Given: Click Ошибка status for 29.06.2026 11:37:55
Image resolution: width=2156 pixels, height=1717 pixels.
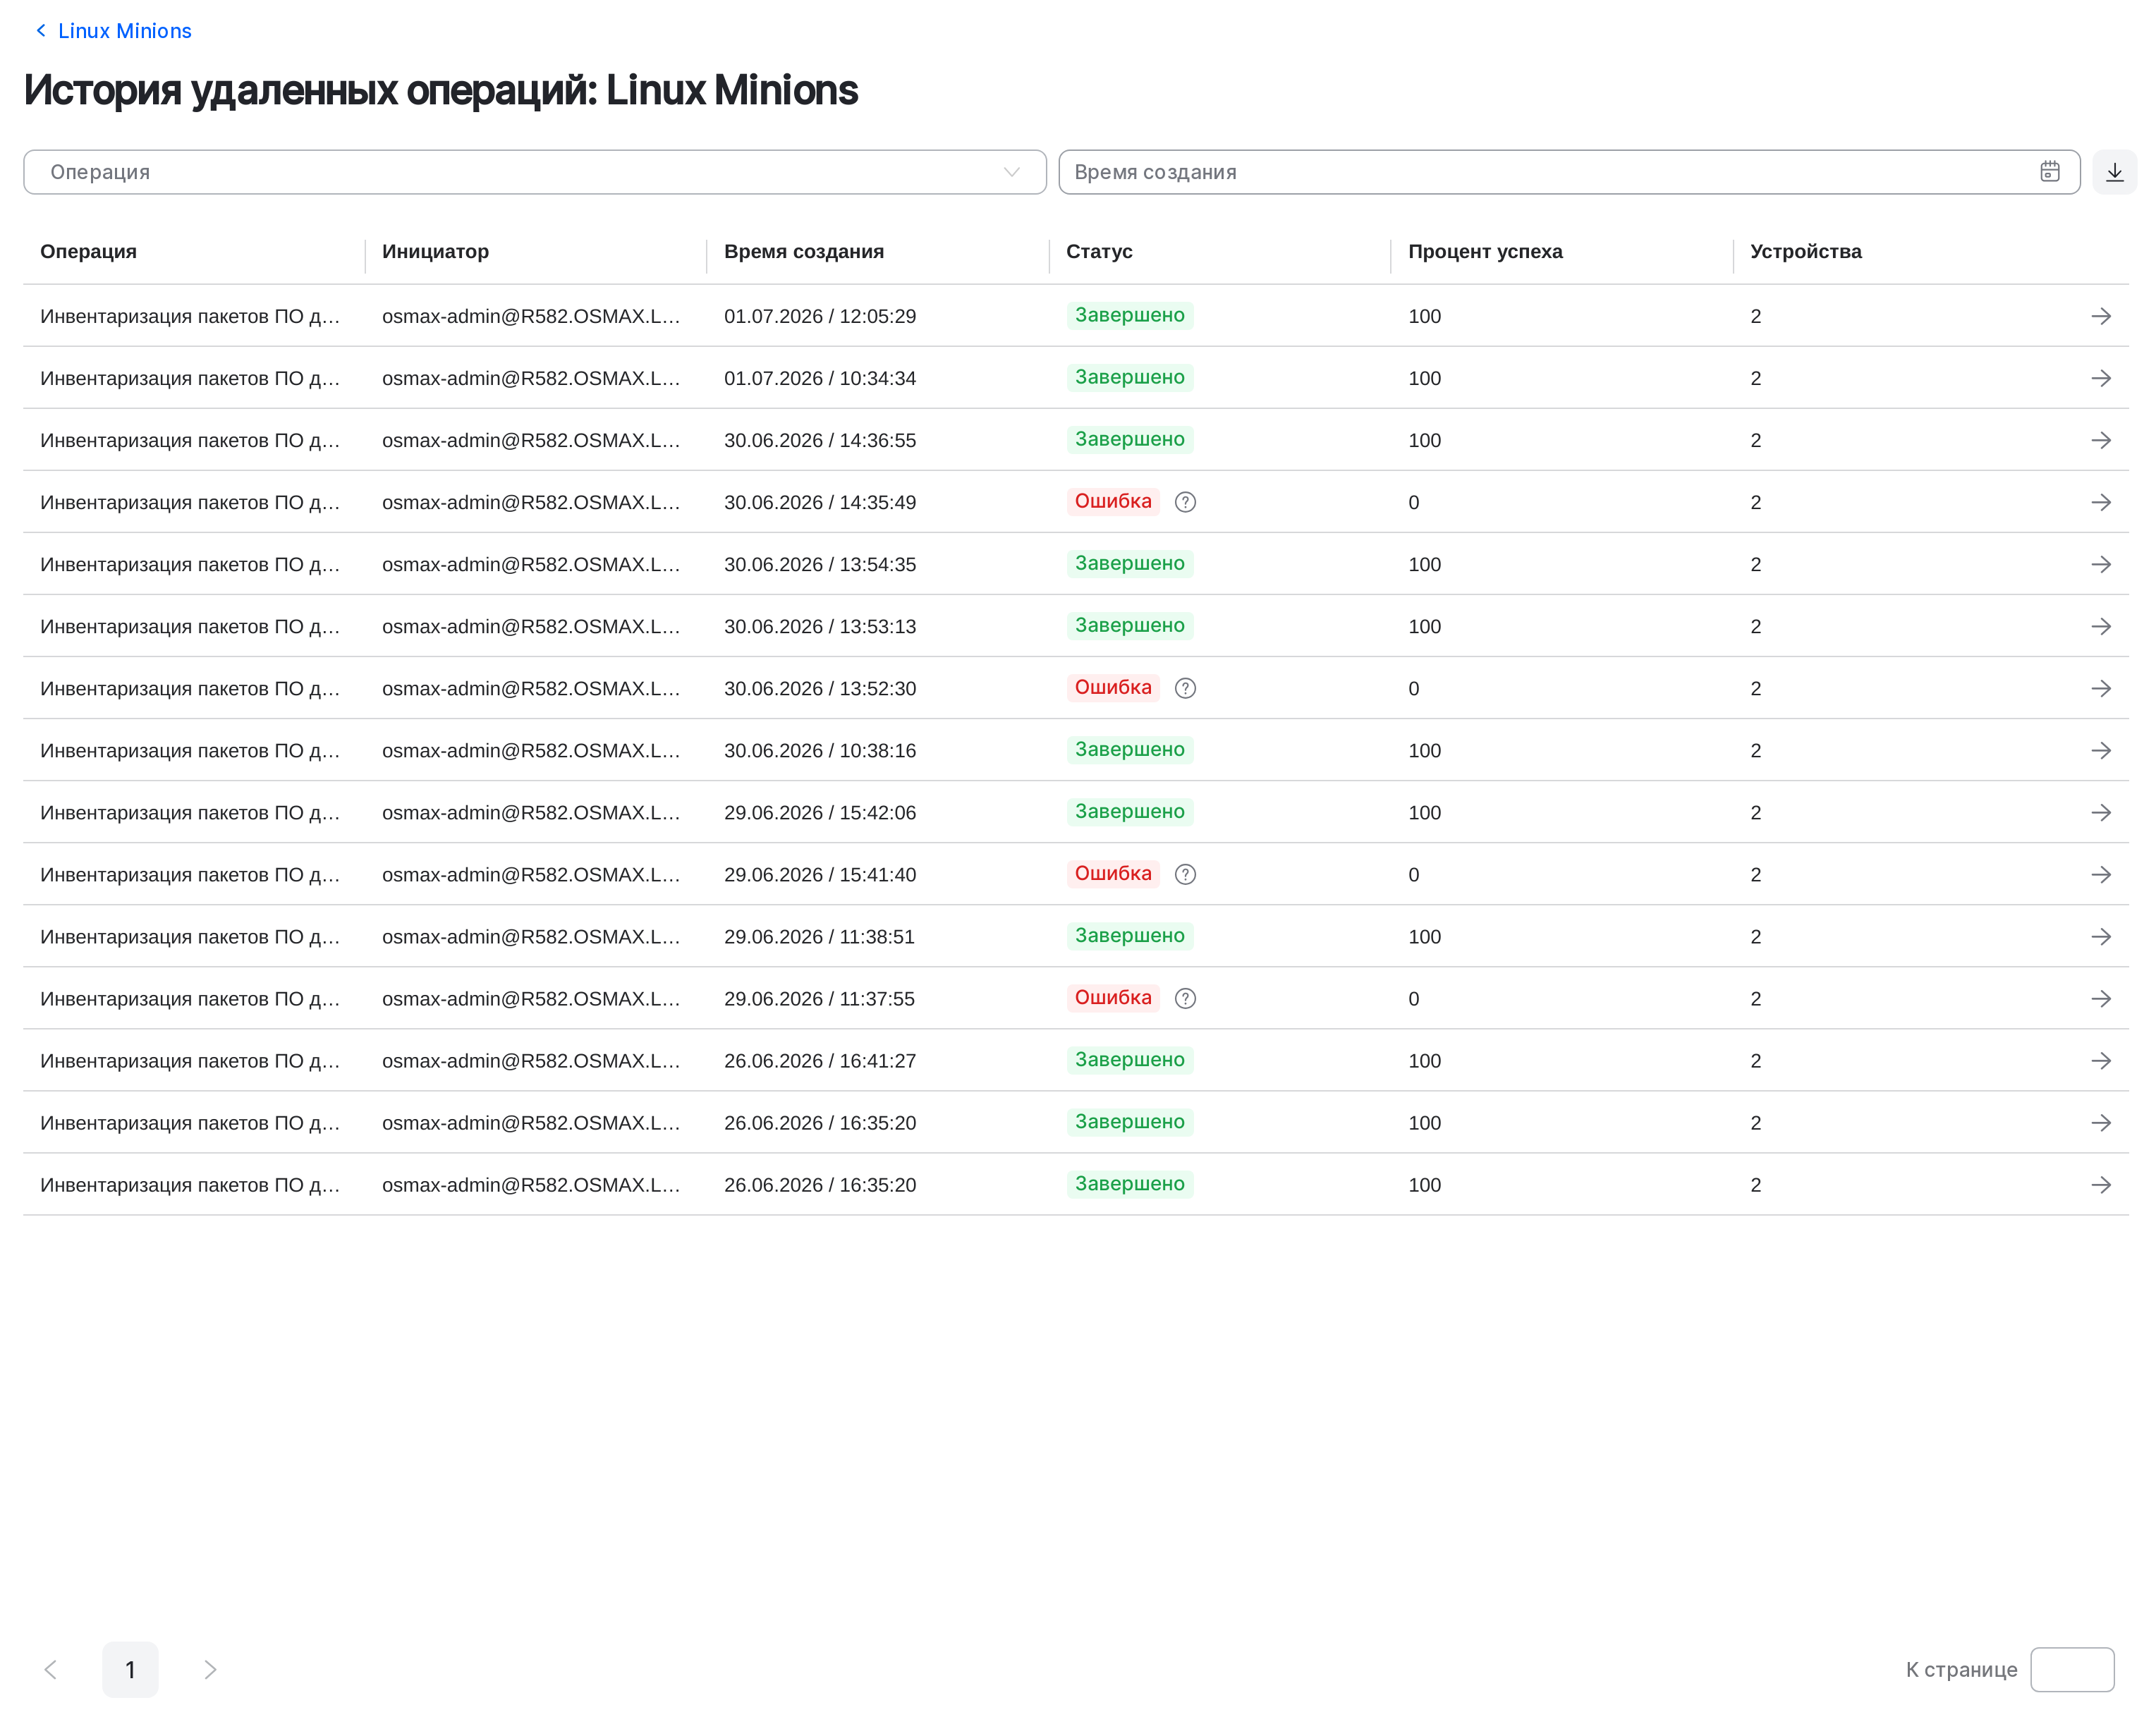Looking at the screenshot, I should click(x=1113, y=997).
